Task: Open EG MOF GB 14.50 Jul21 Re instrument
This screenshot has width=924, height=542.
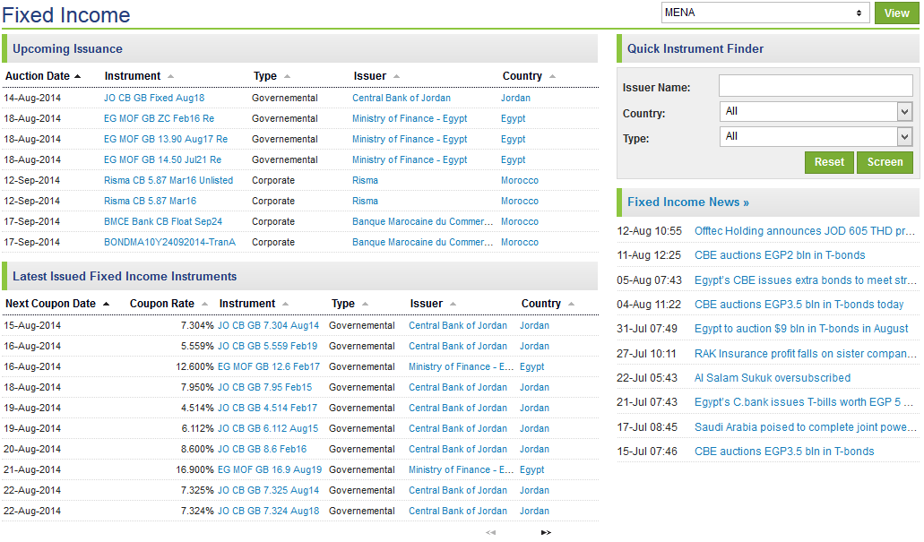Action: pyautogui.click(x=162, y=159)
